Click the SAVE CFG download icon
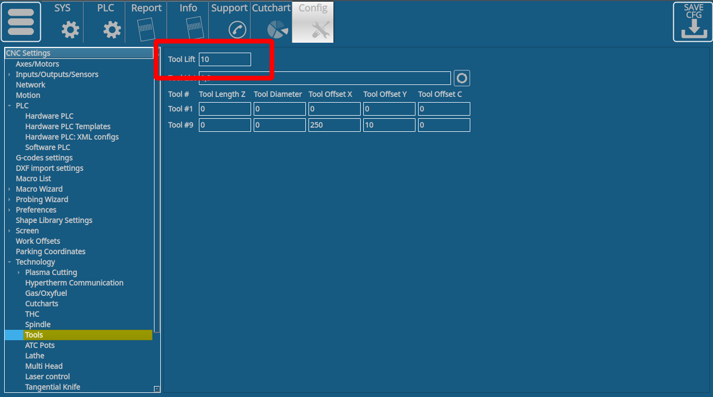713x397 pixels. [693, 22]
